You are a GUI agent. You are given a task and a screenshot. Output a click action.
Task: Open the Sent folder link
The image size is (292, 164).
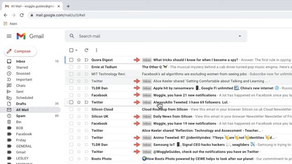[20, 92]
